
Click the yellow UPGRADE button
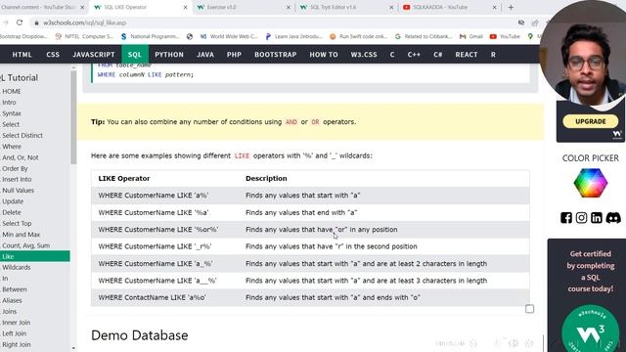591,121
